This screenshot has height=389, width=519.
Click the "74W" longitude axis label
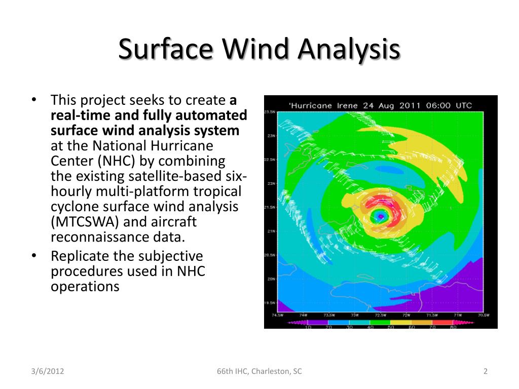(303, 315)
